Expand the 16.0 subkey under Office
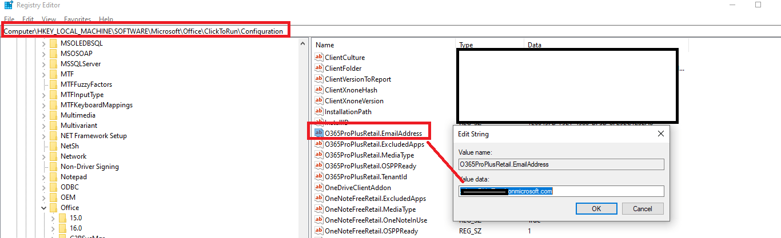The image size is (781, 238). [x=53, y=228]
